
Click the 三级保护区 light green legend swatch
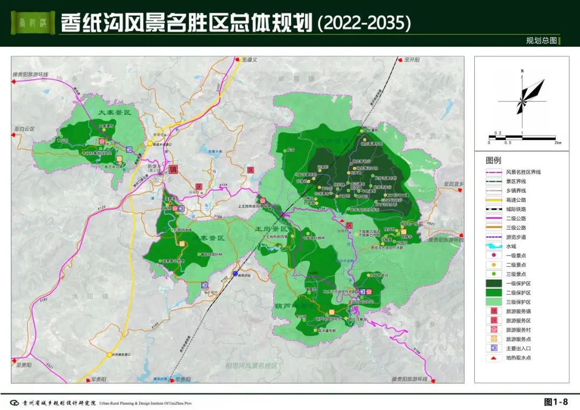click(494, 302)
